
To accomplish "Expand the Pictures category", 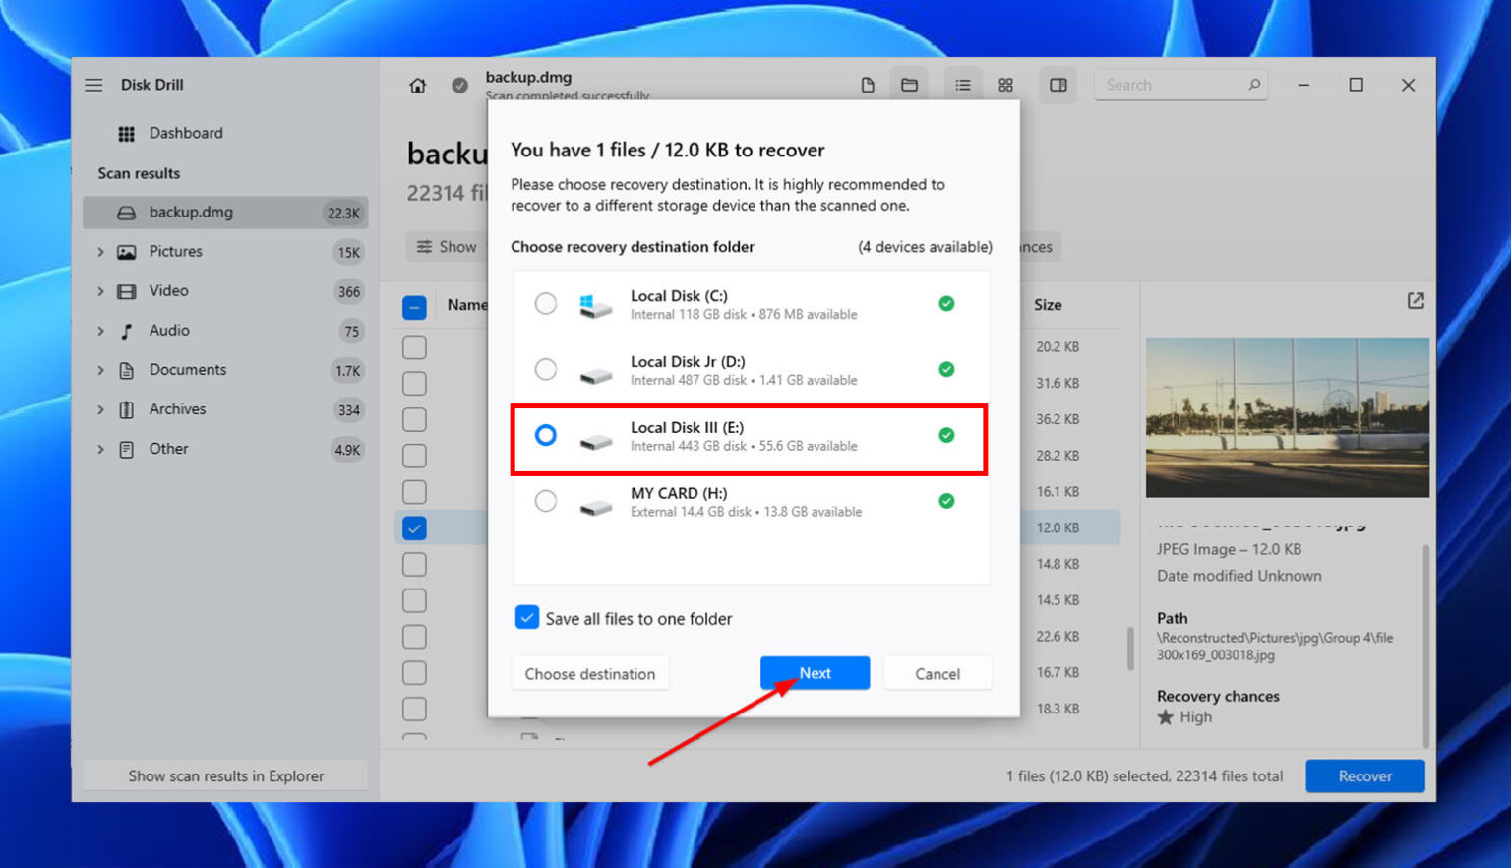I will point(101,252).
